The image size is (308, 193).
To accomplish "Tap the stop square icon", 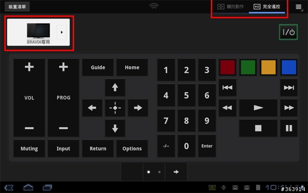I will click(x=258, y=128).
